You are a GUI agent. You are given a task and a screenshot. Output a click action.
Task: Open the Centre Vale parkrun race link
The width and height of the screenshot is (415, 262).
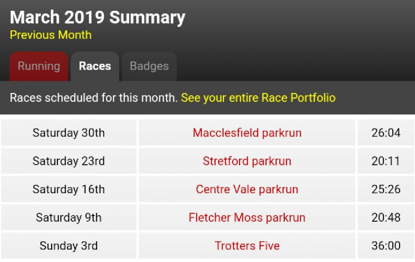click(x=247, y=189)
